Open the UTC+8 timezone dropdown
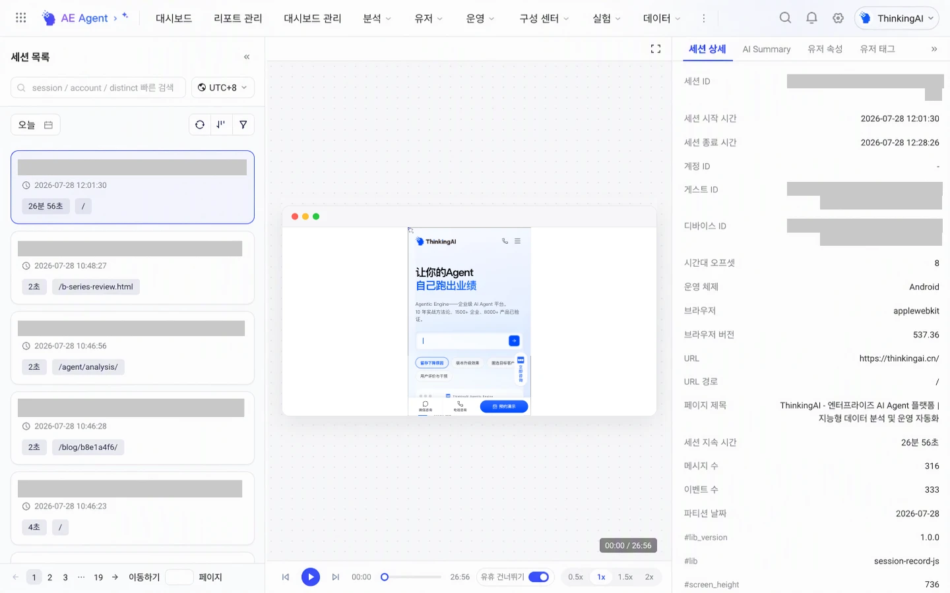This screenshot has height=593, width=950. [x=223, y=88]
